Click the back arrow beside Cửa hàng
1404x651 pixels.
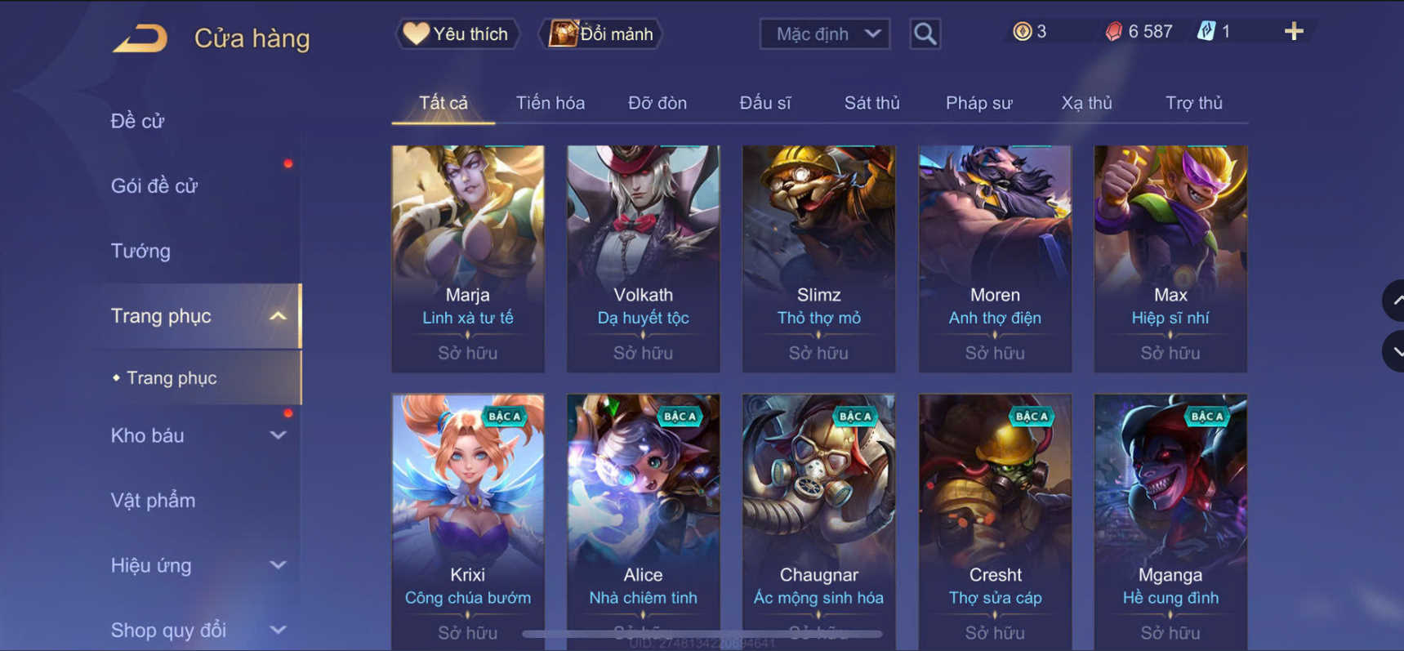140,38
